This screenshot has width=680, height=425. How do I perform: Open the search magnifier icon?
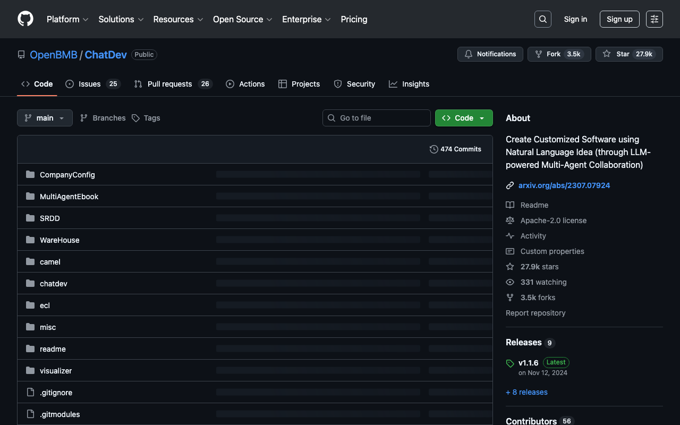click(x=542, y=19)
